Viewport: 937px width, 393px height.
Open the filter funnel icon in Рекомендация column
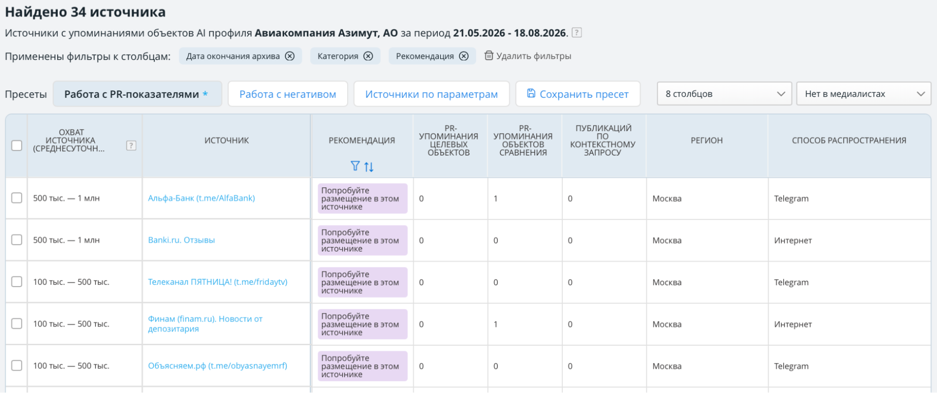click(355, 166)
